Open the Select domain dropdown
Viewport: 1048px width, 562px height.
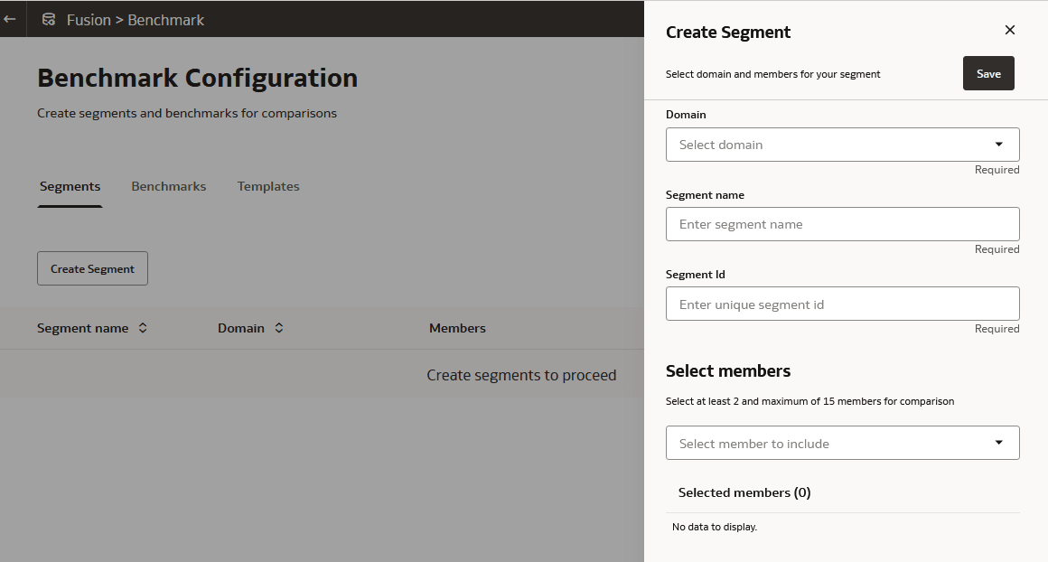coord(840,144)
